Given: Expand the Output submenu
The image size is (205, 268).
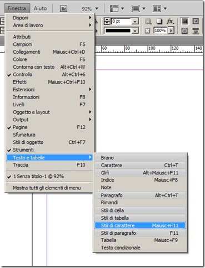Looking at the screenshot, I should pyautogui.click(x=49, y=120).
